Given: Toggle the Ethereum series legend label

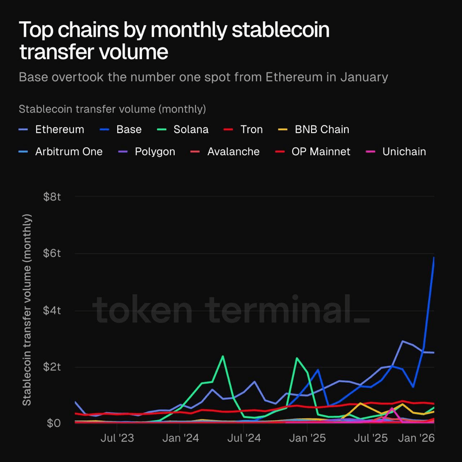Looking at the screenshot, I should pos(60,130).
